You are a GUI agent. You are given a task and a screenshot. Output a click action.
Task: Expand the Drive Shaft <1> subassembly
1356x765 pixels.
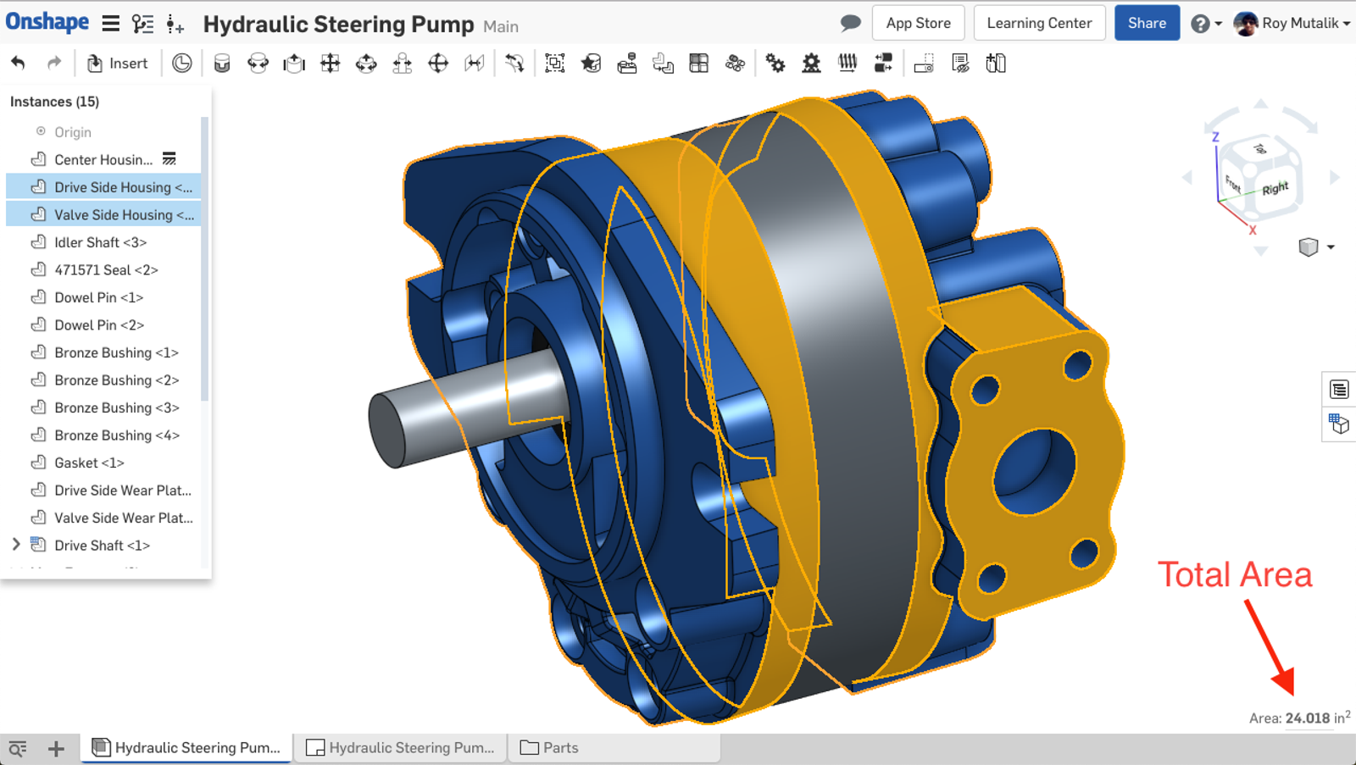(x=16, y=545)
